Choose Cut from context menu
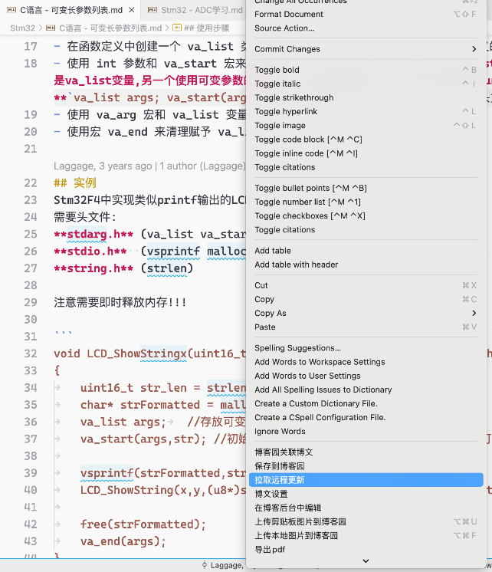Image resolution: width=492 pixels, height=572 pixels. coord(366,285)
